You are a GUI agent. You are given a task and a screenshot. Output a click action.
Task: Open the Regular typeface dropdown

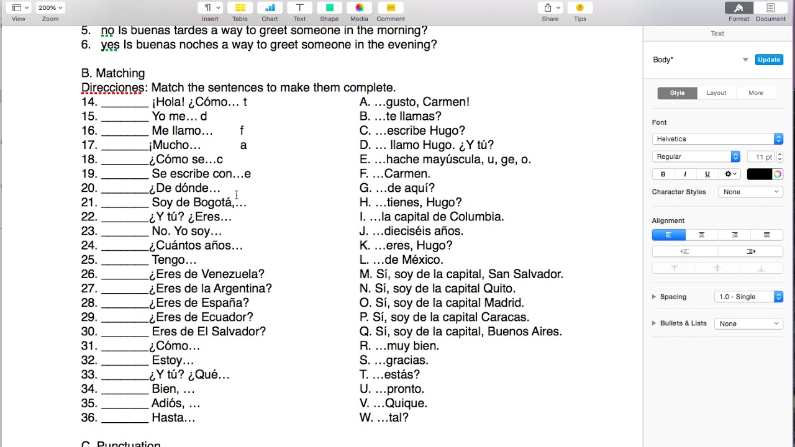(x=696, y=157)
